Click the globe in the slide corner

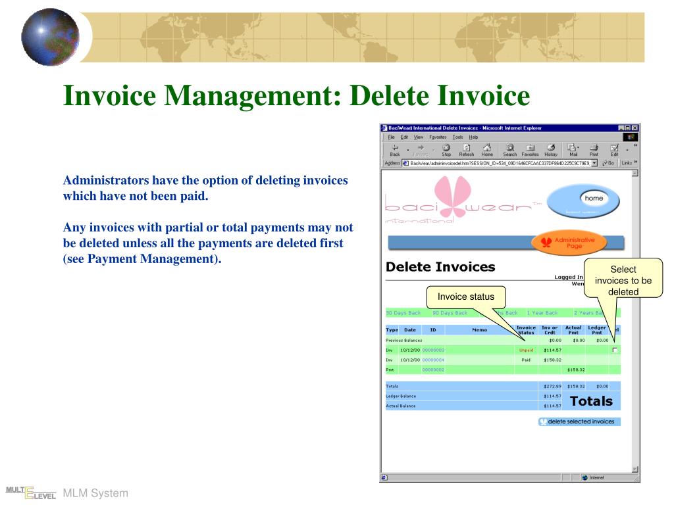pyautogui.click(x=50, y=37)
